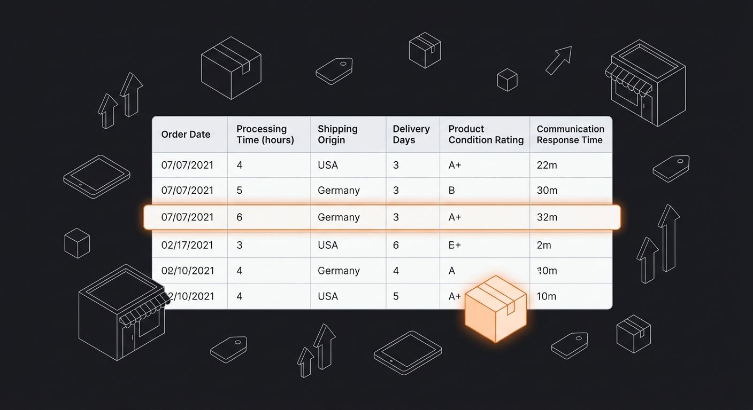Screen dimensions: 753x410
Task: Select the tablet icon on the left side
Action: (96, 176)
